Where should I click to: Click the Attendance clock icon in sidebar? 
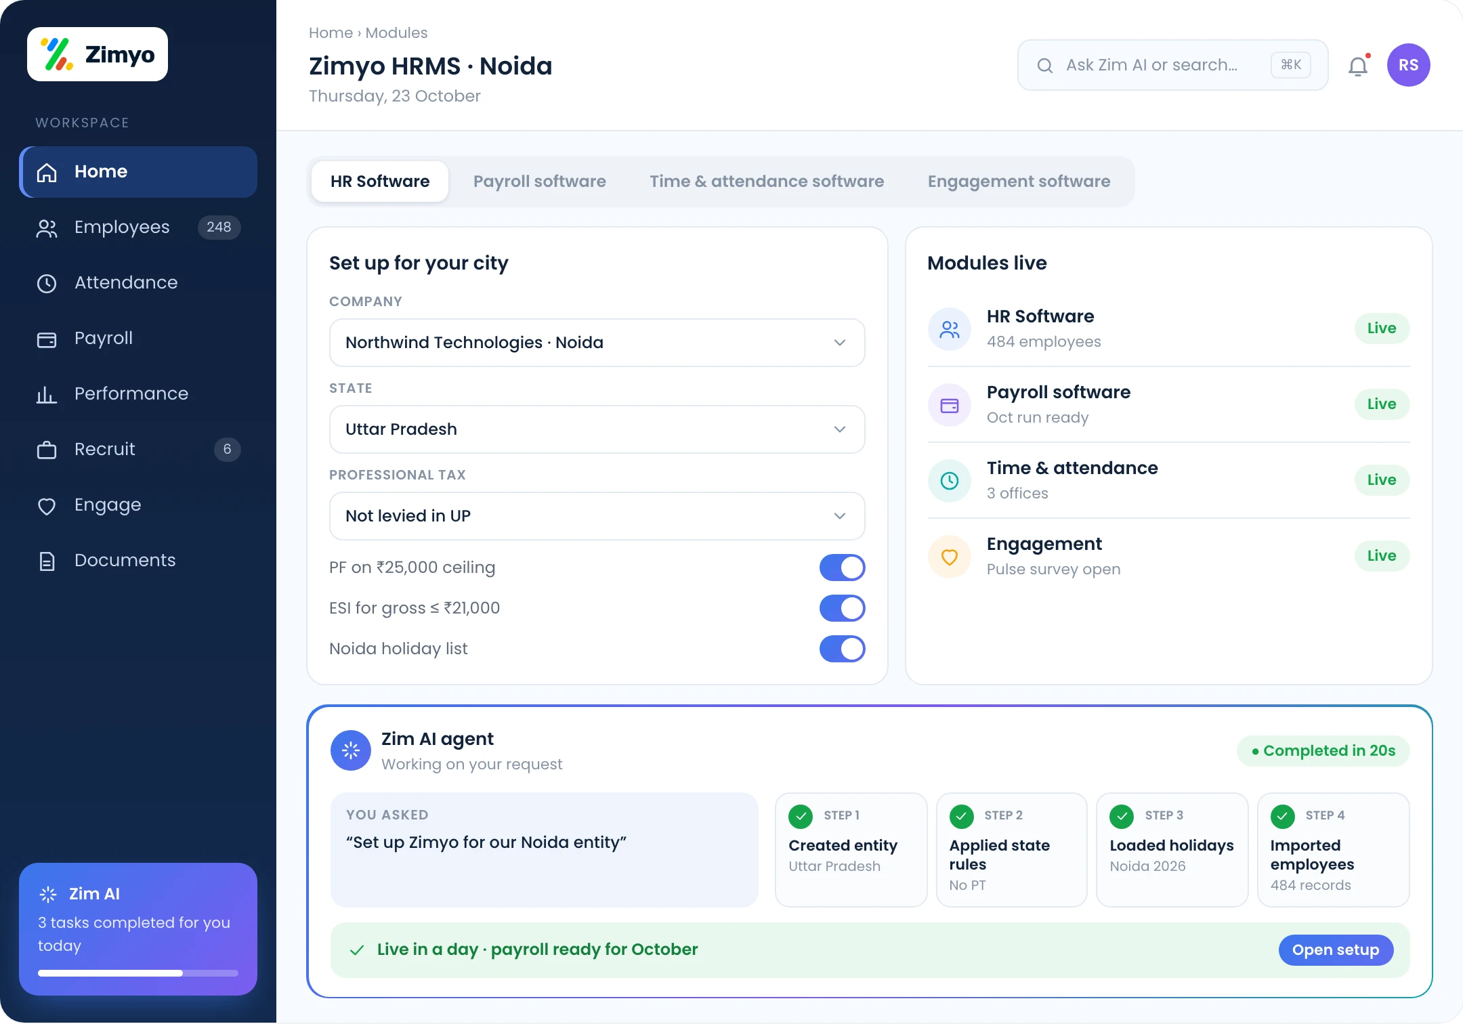click(x=47, y=283)
